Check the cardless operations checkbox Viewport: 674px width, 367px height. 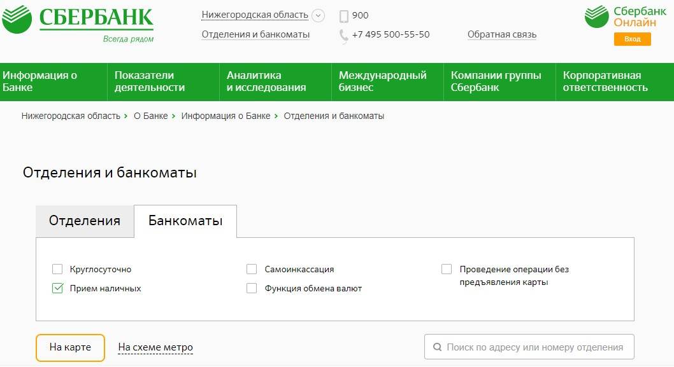coord(447,269)
